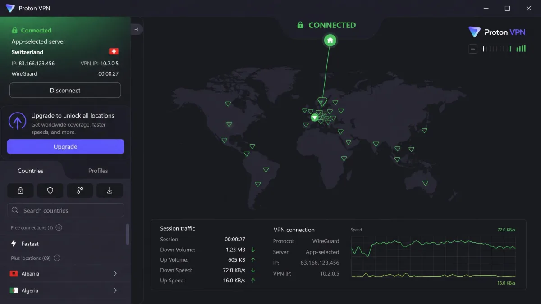Viewport: 541px width, 304px height.
Task: Click the info icon beside Free connections
Action: coord(59,227)
